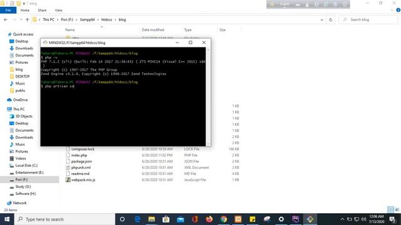Launch Firefox from taskbar
Image resolution: width=401 pixels, height=225 pixels.
[209, 219]
